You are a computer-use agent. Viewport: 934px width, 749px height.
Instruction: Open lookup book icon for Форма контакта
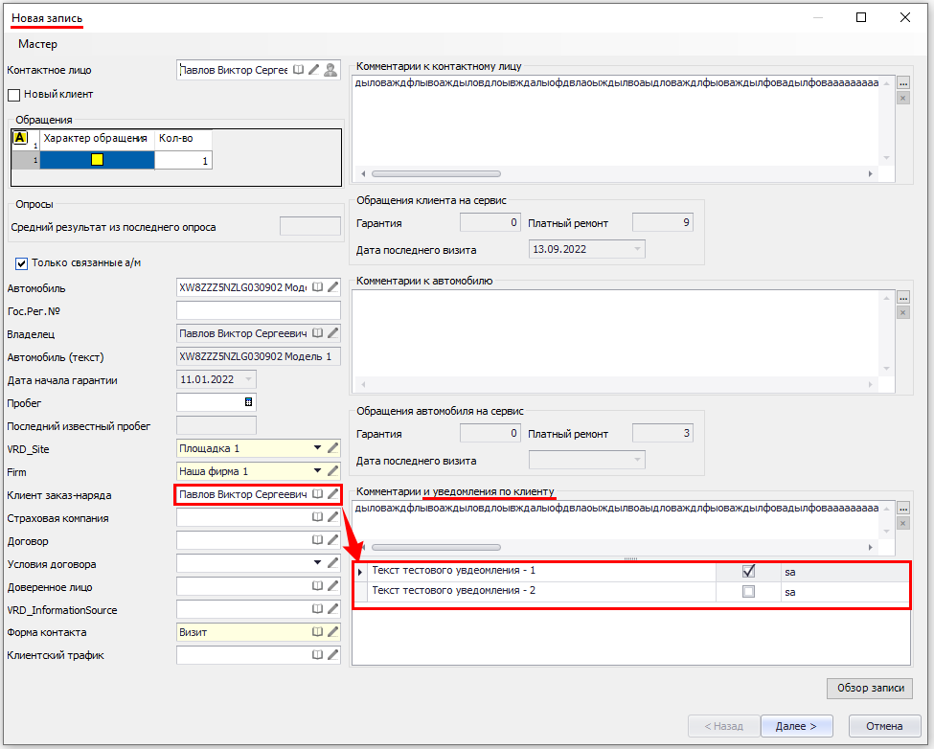click(x=317, y=633)
